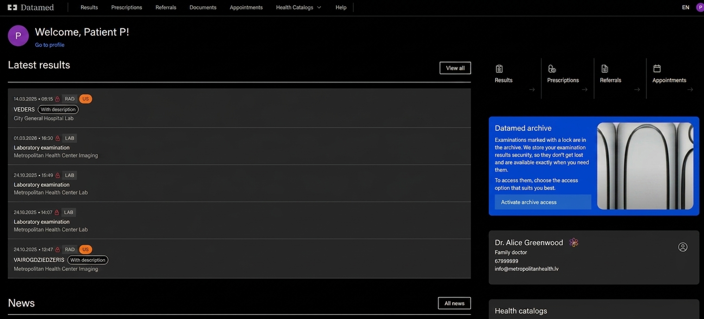Click LAB badge on 01.03.2026 result
704x319 pixels.
[x=70, y=138]
